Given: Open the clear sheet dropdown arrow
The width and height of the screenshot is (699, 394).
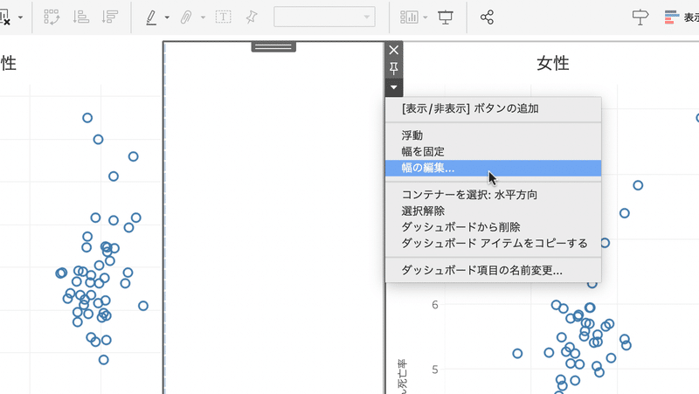Looking at the screenshot, I should pyautogui.click(x=20, y=17).
